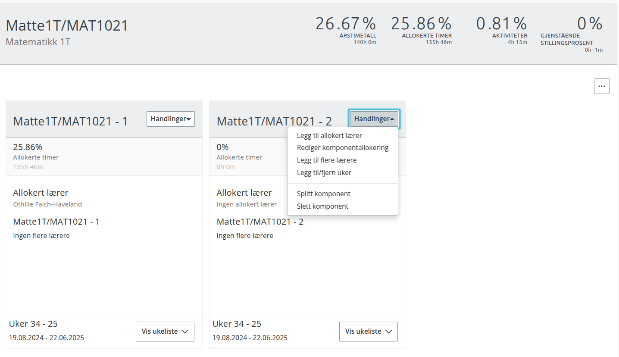Click the 0h -1m remaining hours text

(594, 50)
